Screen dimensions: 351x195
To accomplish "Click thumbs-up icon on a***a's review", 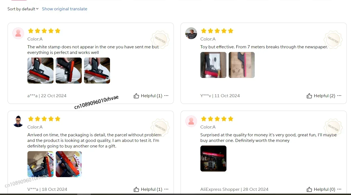I will 136,96.
